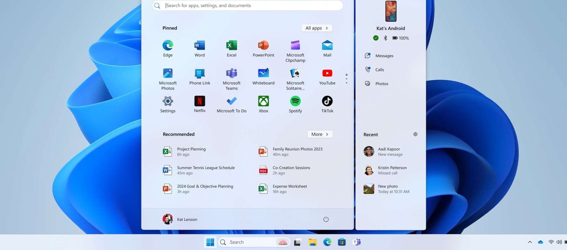Open Task View from the taskbar
The image size is (567, 250).
[x=297, y=242]
